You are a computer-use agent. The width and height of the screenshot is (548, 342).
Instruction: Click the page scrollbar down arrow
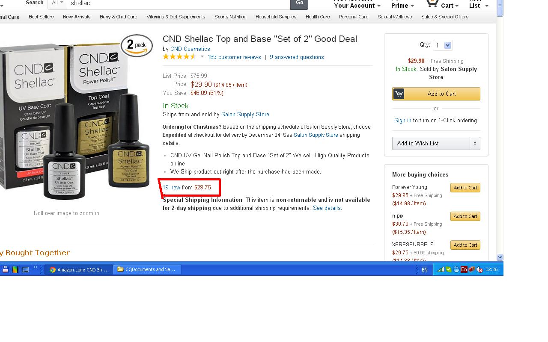(x=500, y=257)
